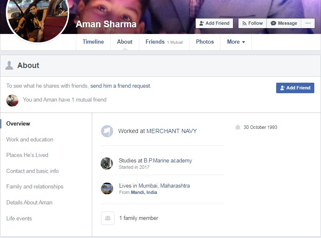Image resolution: width=321 pixels, height=238 pixels.
Task: Click the family members icon
Action: pos(107,218)
